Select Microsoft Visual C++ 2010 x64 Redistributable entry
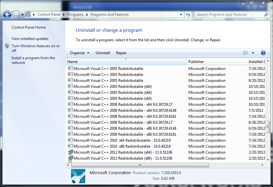 122,140
